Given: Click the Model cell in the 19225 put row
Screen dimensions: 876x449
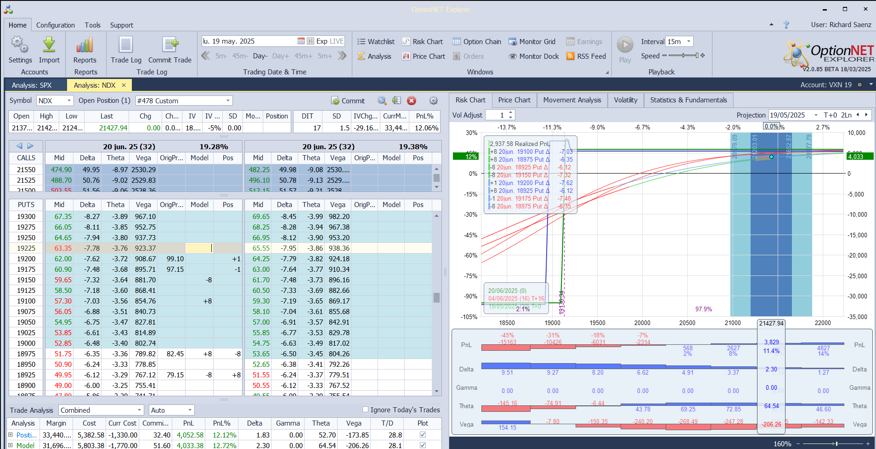Looking at the screenshot, I should (x=199, y=248).
